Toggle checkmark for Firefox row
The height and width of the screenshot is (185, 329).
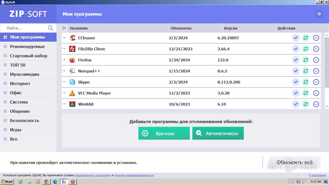click(x=296, y=60)
